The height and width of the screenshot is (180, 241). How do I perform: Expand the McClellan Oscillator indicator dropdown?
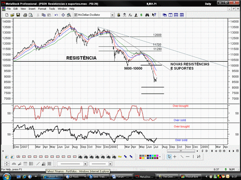(112, 15)
